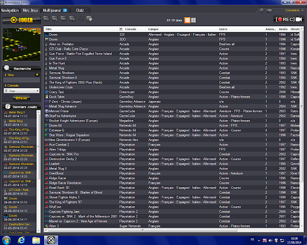The width and height of the screenshot is (307, 245).
Task: Open recently played Metal Slug X entry
Action: pos(20,114)
